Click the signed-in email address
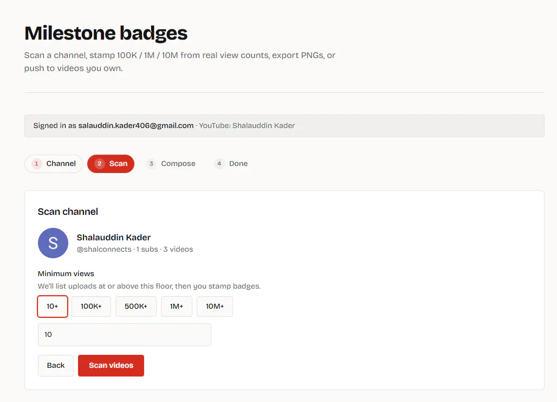The width and height of the screenshot is (557, 402). tap(135, 125)
